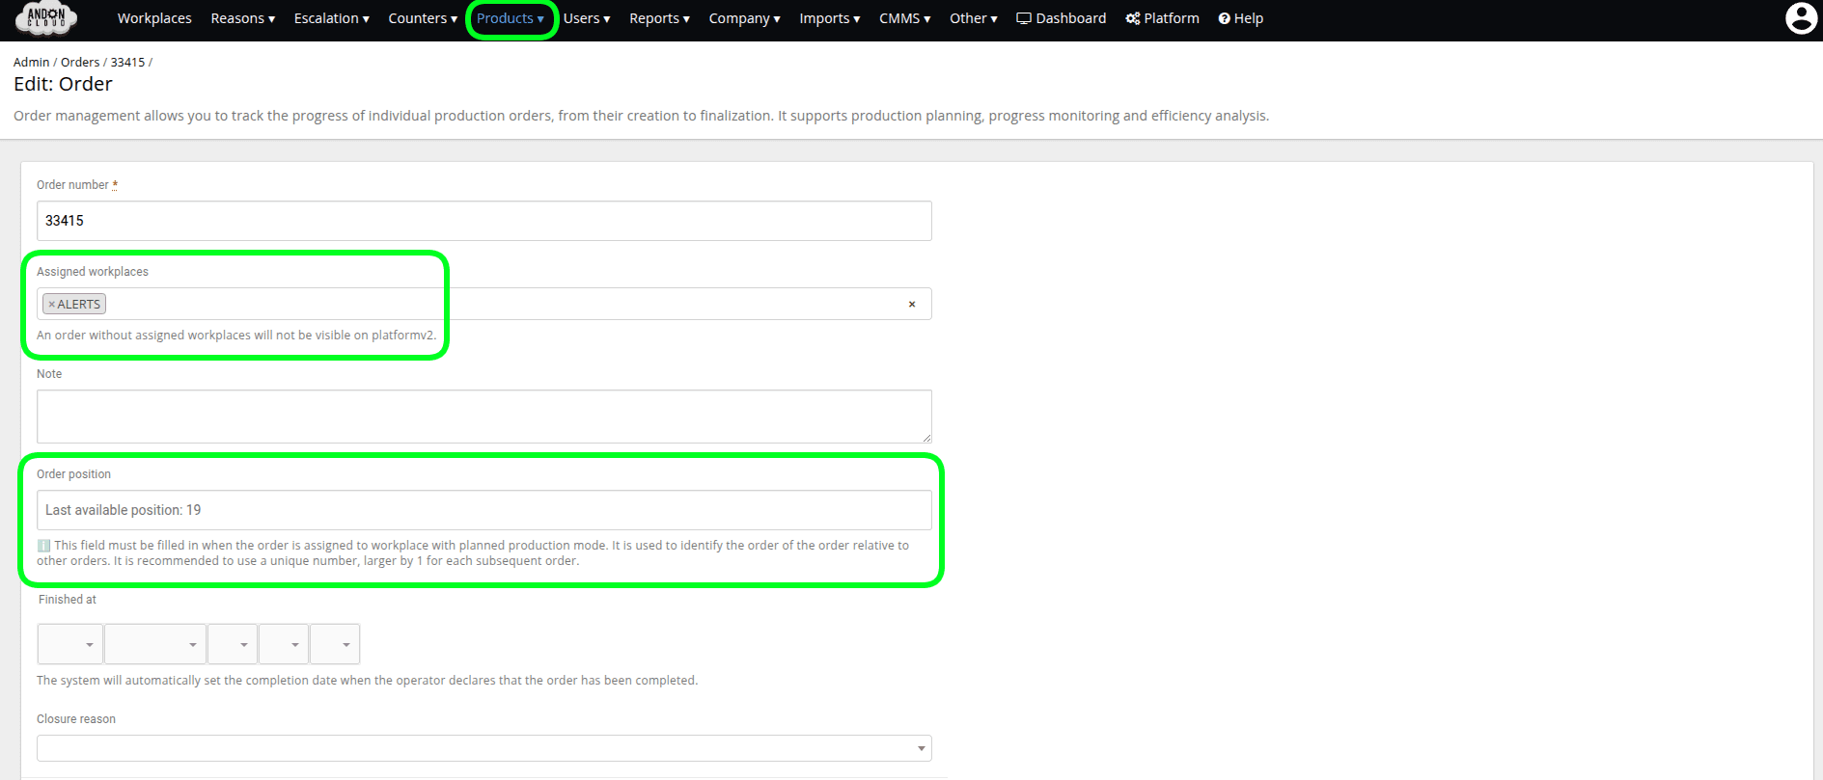Click the Andon Cloud logo
The image size is (1823, 780).
point(46,17)
